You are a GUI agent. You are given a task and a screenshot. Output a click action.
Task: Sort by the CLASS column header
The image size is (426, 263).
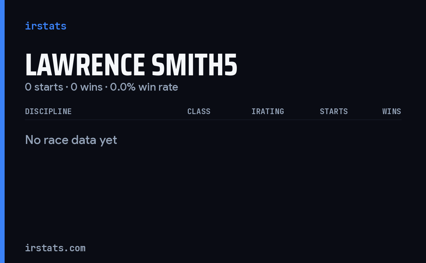[x=199, y=111]
